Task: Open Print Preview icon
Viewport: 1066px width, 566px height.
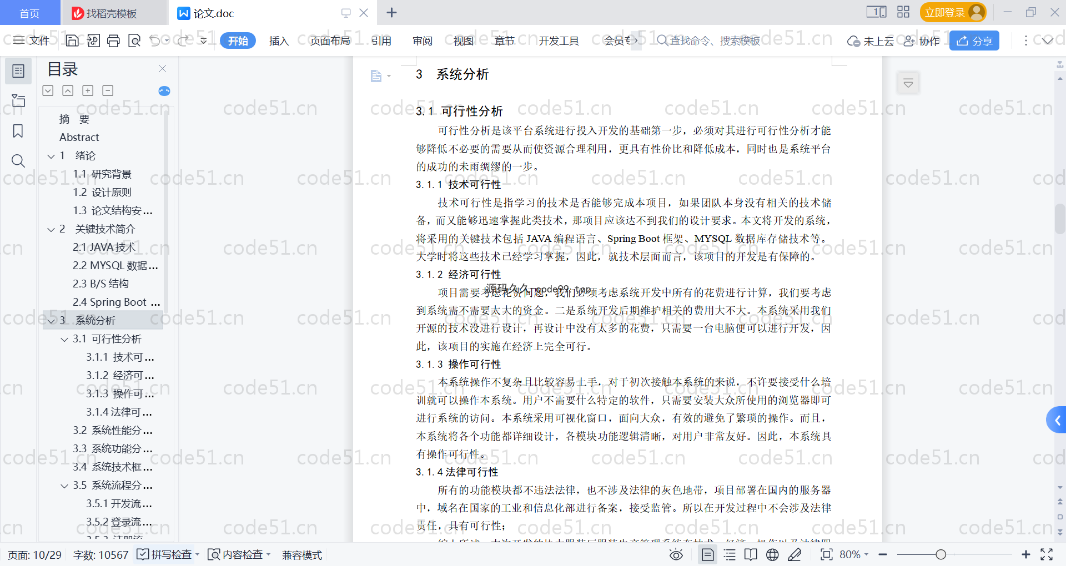Action: tap(134, 41)
